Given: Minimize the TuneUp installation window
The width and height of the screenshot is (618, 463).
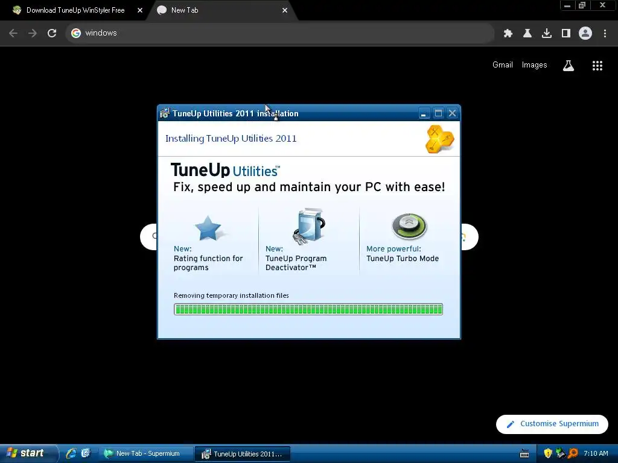Looking at the screenshot, I should coord(424,113).
